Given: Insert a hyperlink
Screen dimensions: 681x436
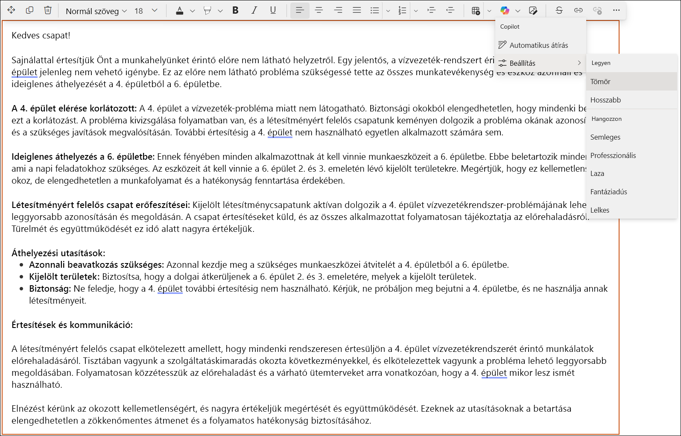Looking at the screenshot, I should (x=578, y=10).
